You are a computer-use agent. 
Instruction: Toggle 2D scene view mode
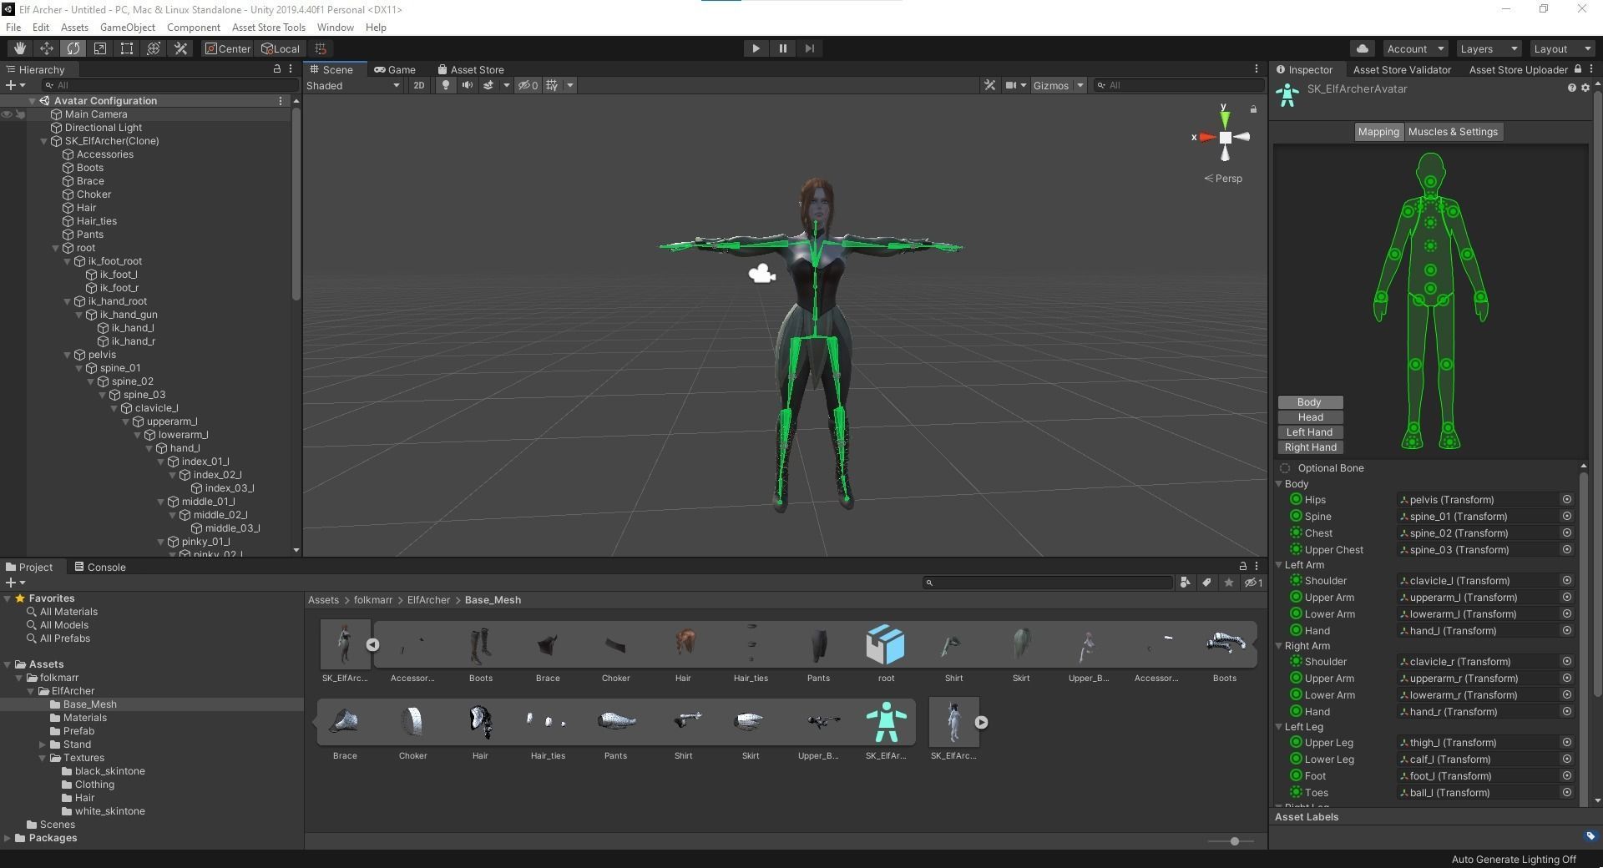pyautogui.click(x=418, y=85)
